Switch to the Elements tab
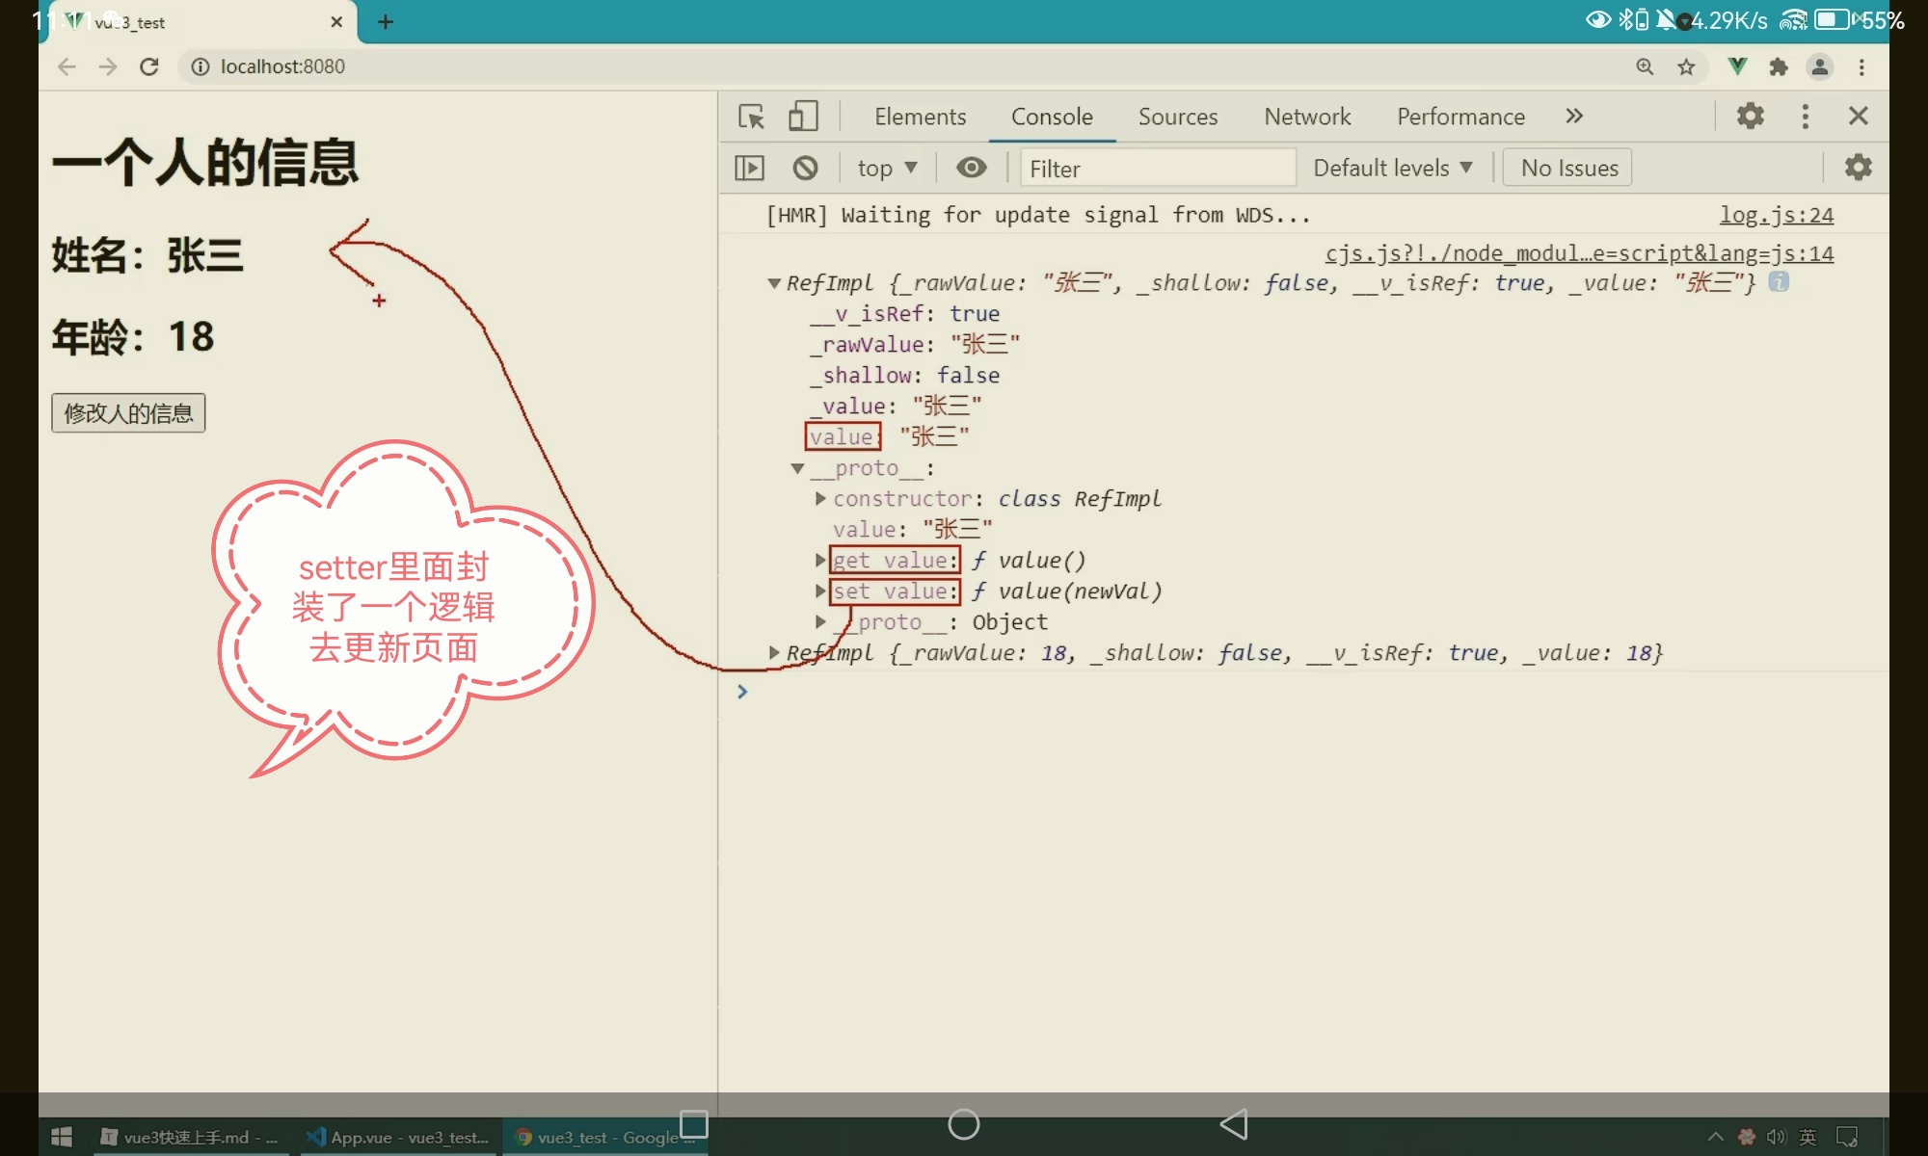The height and width of the screenshot is (1156, 1928). pyautogui.click(x=920, y=117)
